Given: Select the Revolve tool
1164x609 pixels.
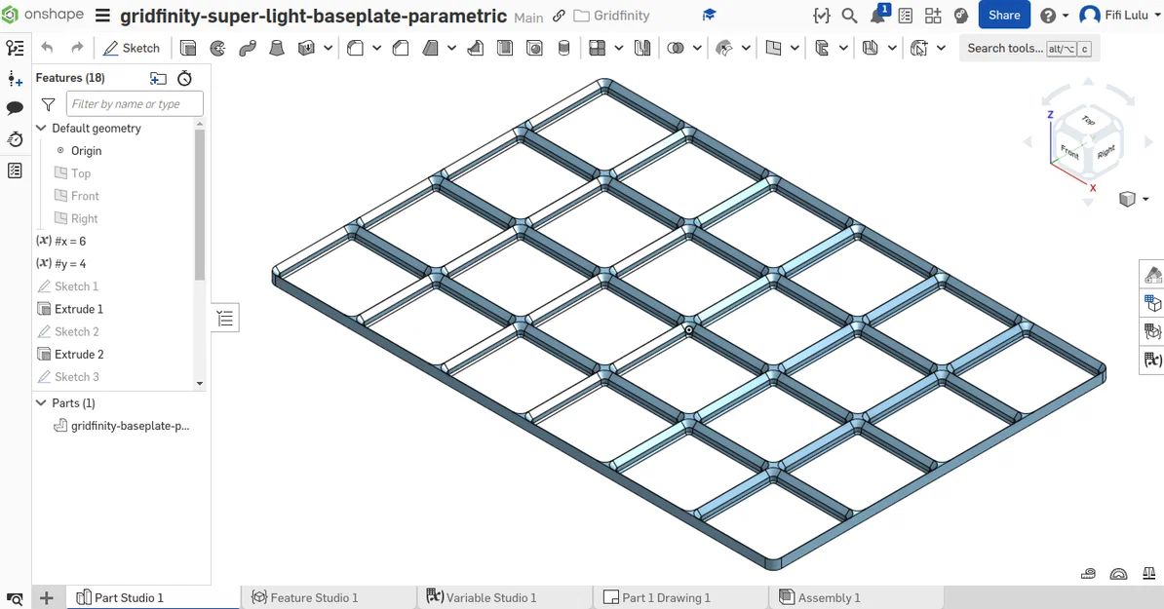Looking at the screenshot, I should (x=216, y=47).
